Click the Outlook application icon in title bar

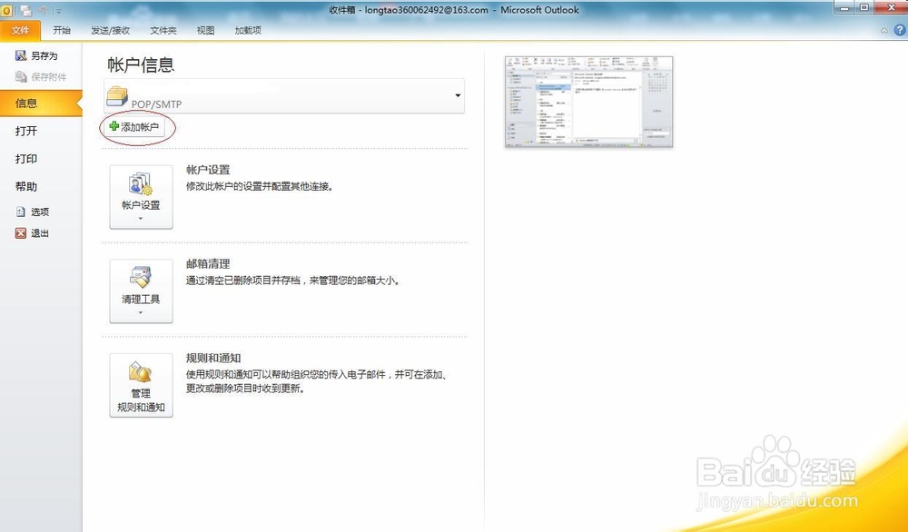point(6,10)
